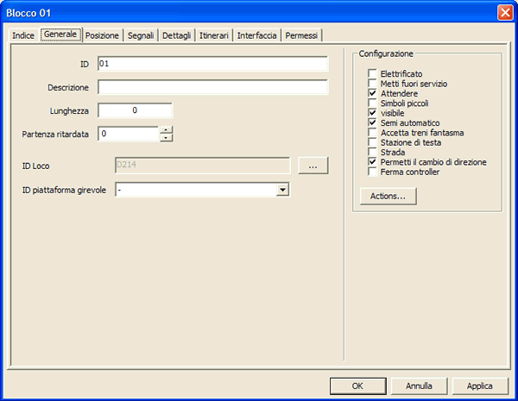This screenshot has width=518, height=401.
Task: Enable the Elettrificato checkbox
Action: [373, 74]
